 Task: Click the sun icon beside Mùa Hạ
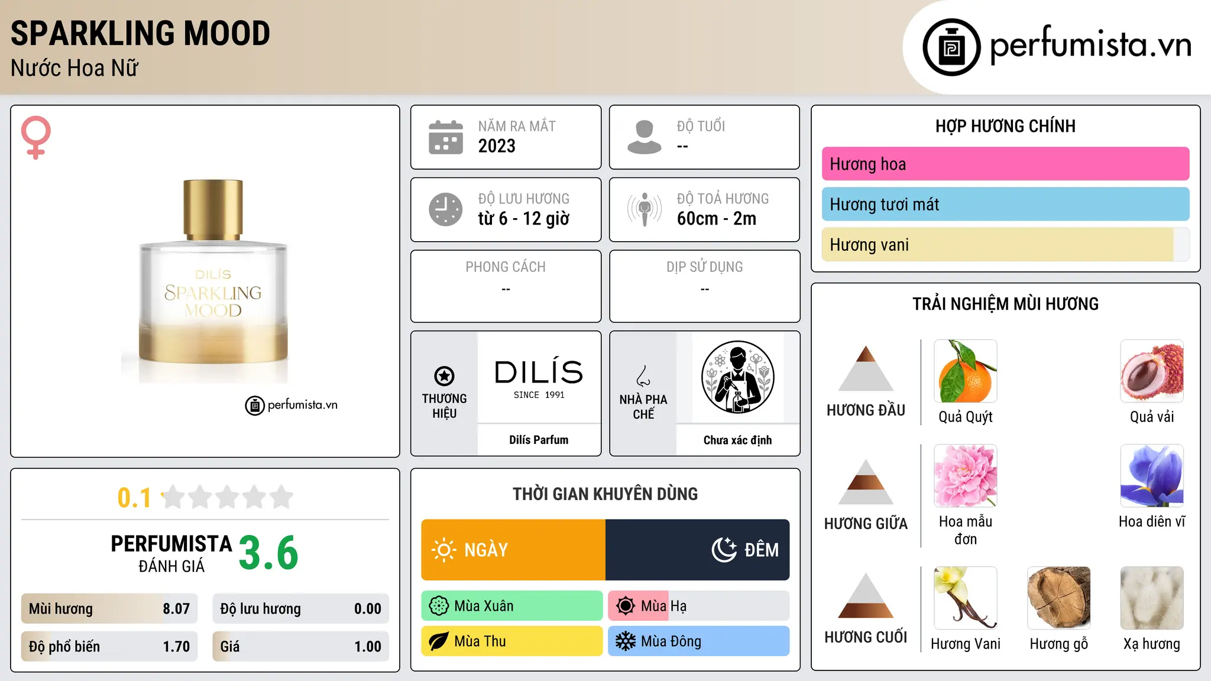click(x=626, y=606)
